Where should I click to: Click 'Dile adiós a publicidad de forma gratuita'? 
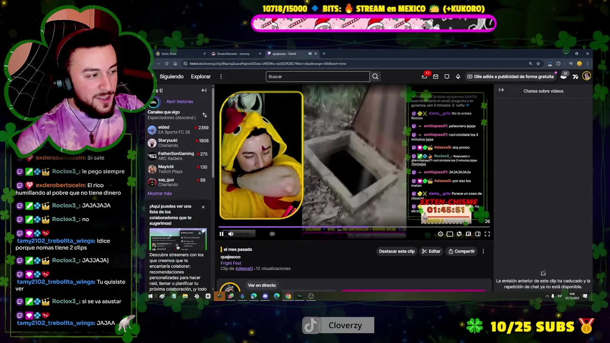point(510,76)
